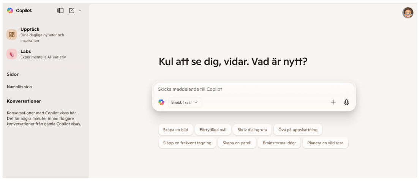Image resolution: width=420 pixels, height=181 pixels.
Task: Choose Planera en vild resa suggestion
Action: (325, 143)
